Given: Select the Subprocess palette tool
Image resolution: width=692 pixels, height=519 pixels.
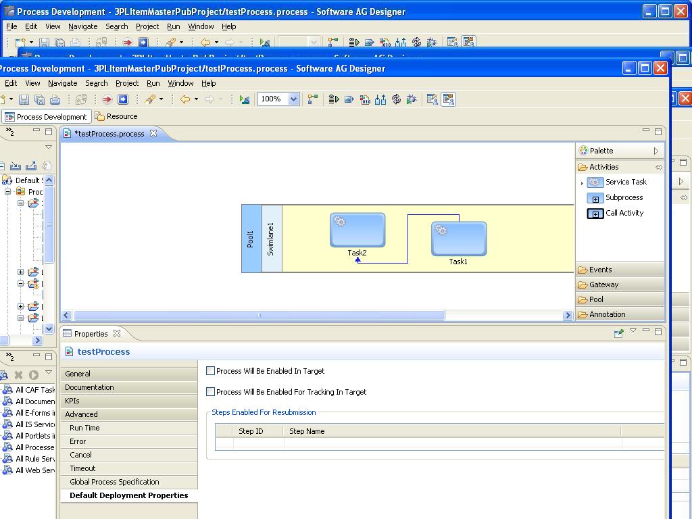Looking at the screenshot, I should coord(615,198).
